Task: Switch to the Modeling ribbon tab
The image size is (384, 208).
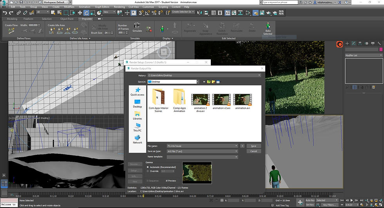Action: pos(12,19)
